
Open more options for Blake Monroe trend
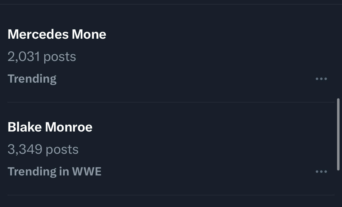[321, 172]
